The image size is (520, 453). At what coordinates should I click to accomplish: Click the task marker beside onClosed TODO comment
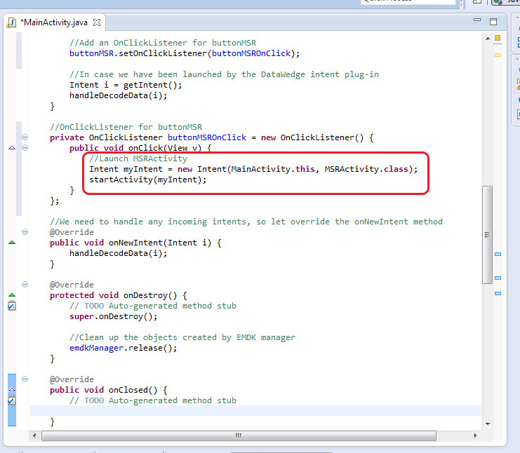[11, 400]
